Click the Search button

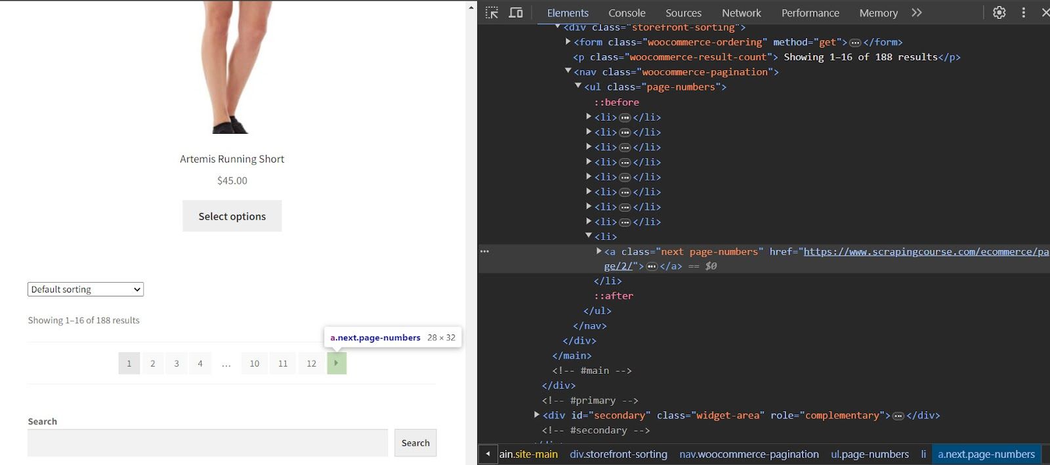[x=415, y=443]
